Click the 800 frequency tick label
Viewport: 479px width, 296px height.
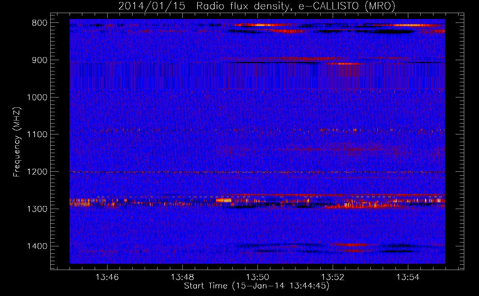[x=40, y=23]
